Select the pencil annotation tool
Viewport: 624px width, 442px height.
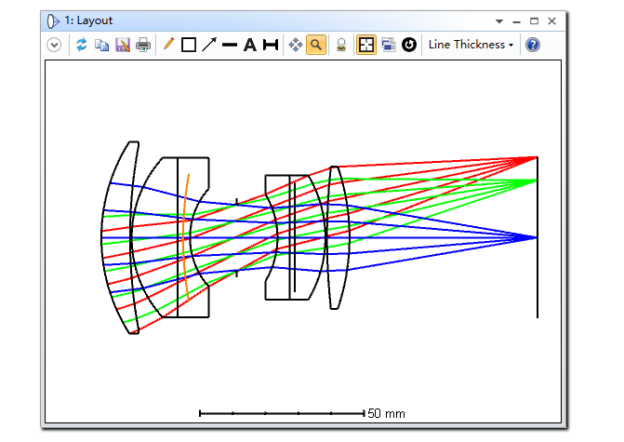[x=168, y=45]
